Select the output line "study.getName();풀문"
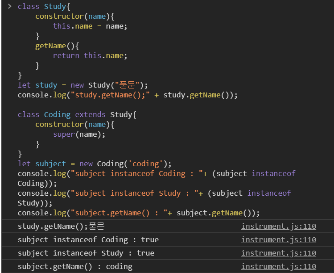 [61, 226]
